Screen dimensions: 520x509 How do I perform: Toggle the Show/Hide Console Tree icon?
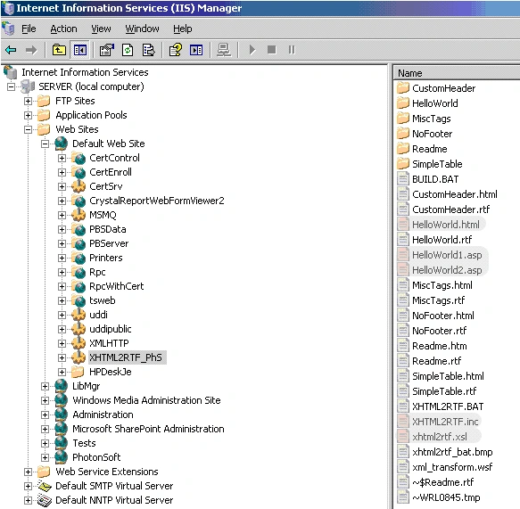pos(80,50)
